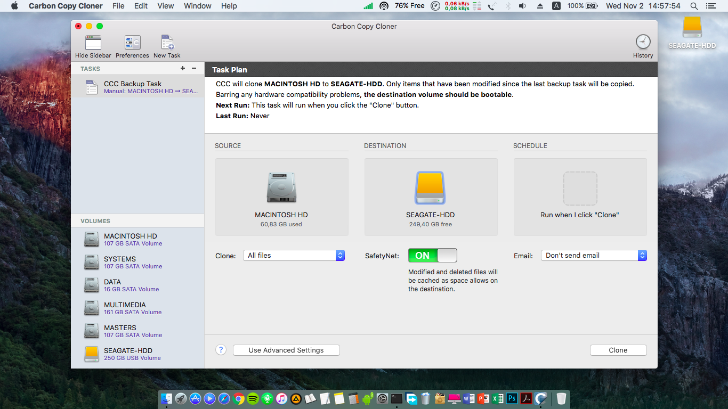Create a New Task from the toolbar

[167, 43]
